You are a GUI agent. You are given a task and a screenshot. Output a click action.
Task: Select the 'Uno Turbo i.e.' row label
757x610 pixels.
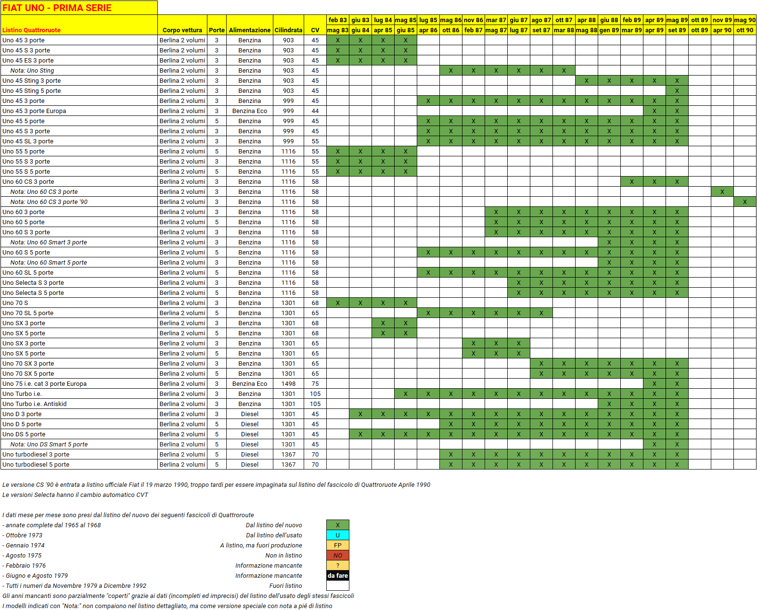(x=79, y=394)
